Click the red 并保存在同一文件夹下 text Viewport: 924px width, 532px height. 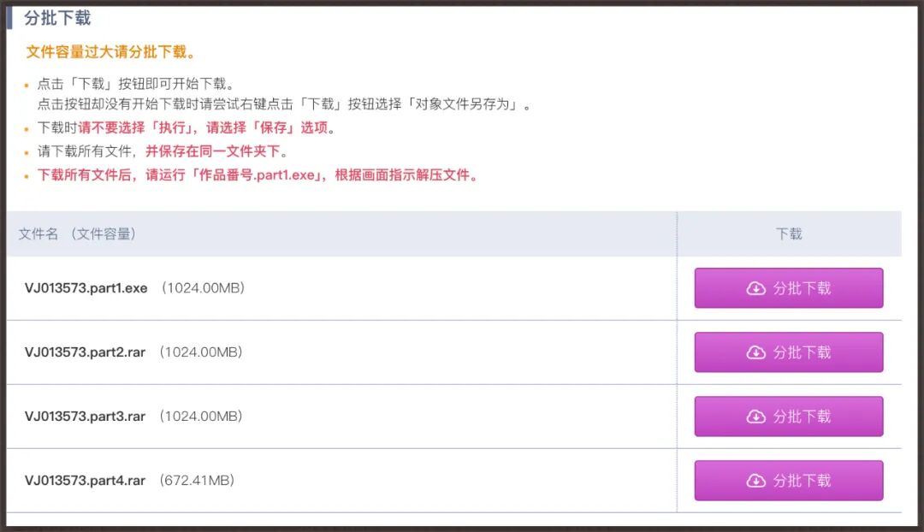coord(213,151)
